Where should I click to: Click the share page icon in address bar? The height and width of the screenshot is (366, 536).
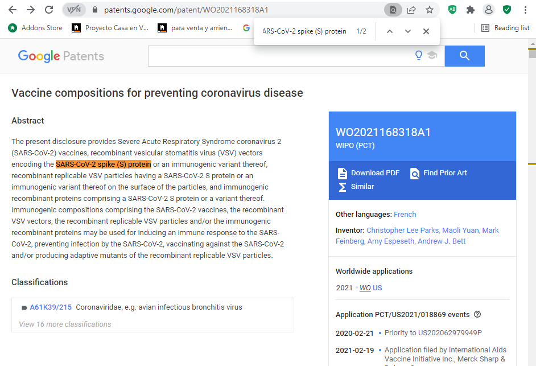tap(411, 10)
